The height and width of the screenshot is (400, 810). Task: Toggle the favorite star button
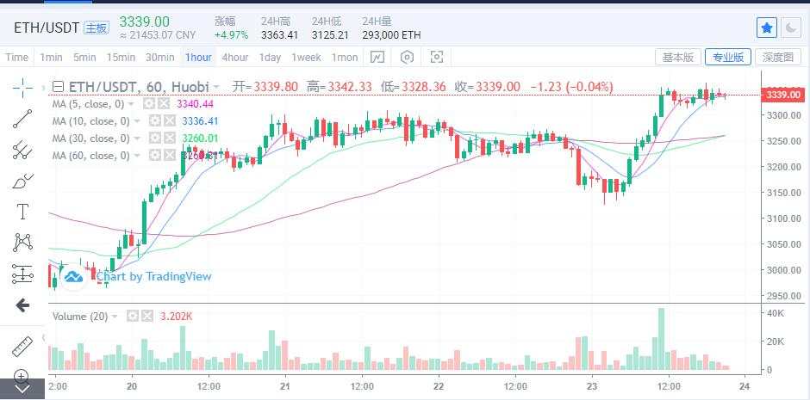pos(767,28)
